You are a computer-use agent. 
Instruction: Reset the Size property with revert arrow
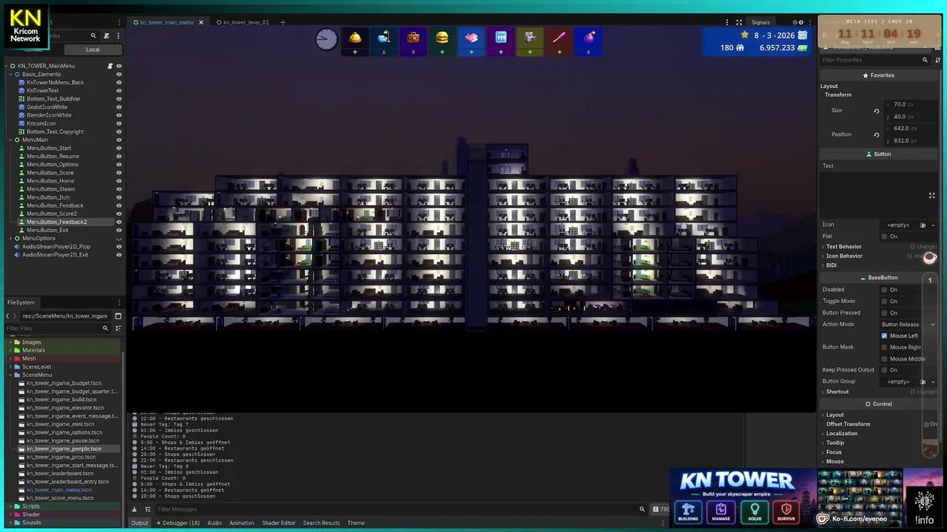click(877, 111)
